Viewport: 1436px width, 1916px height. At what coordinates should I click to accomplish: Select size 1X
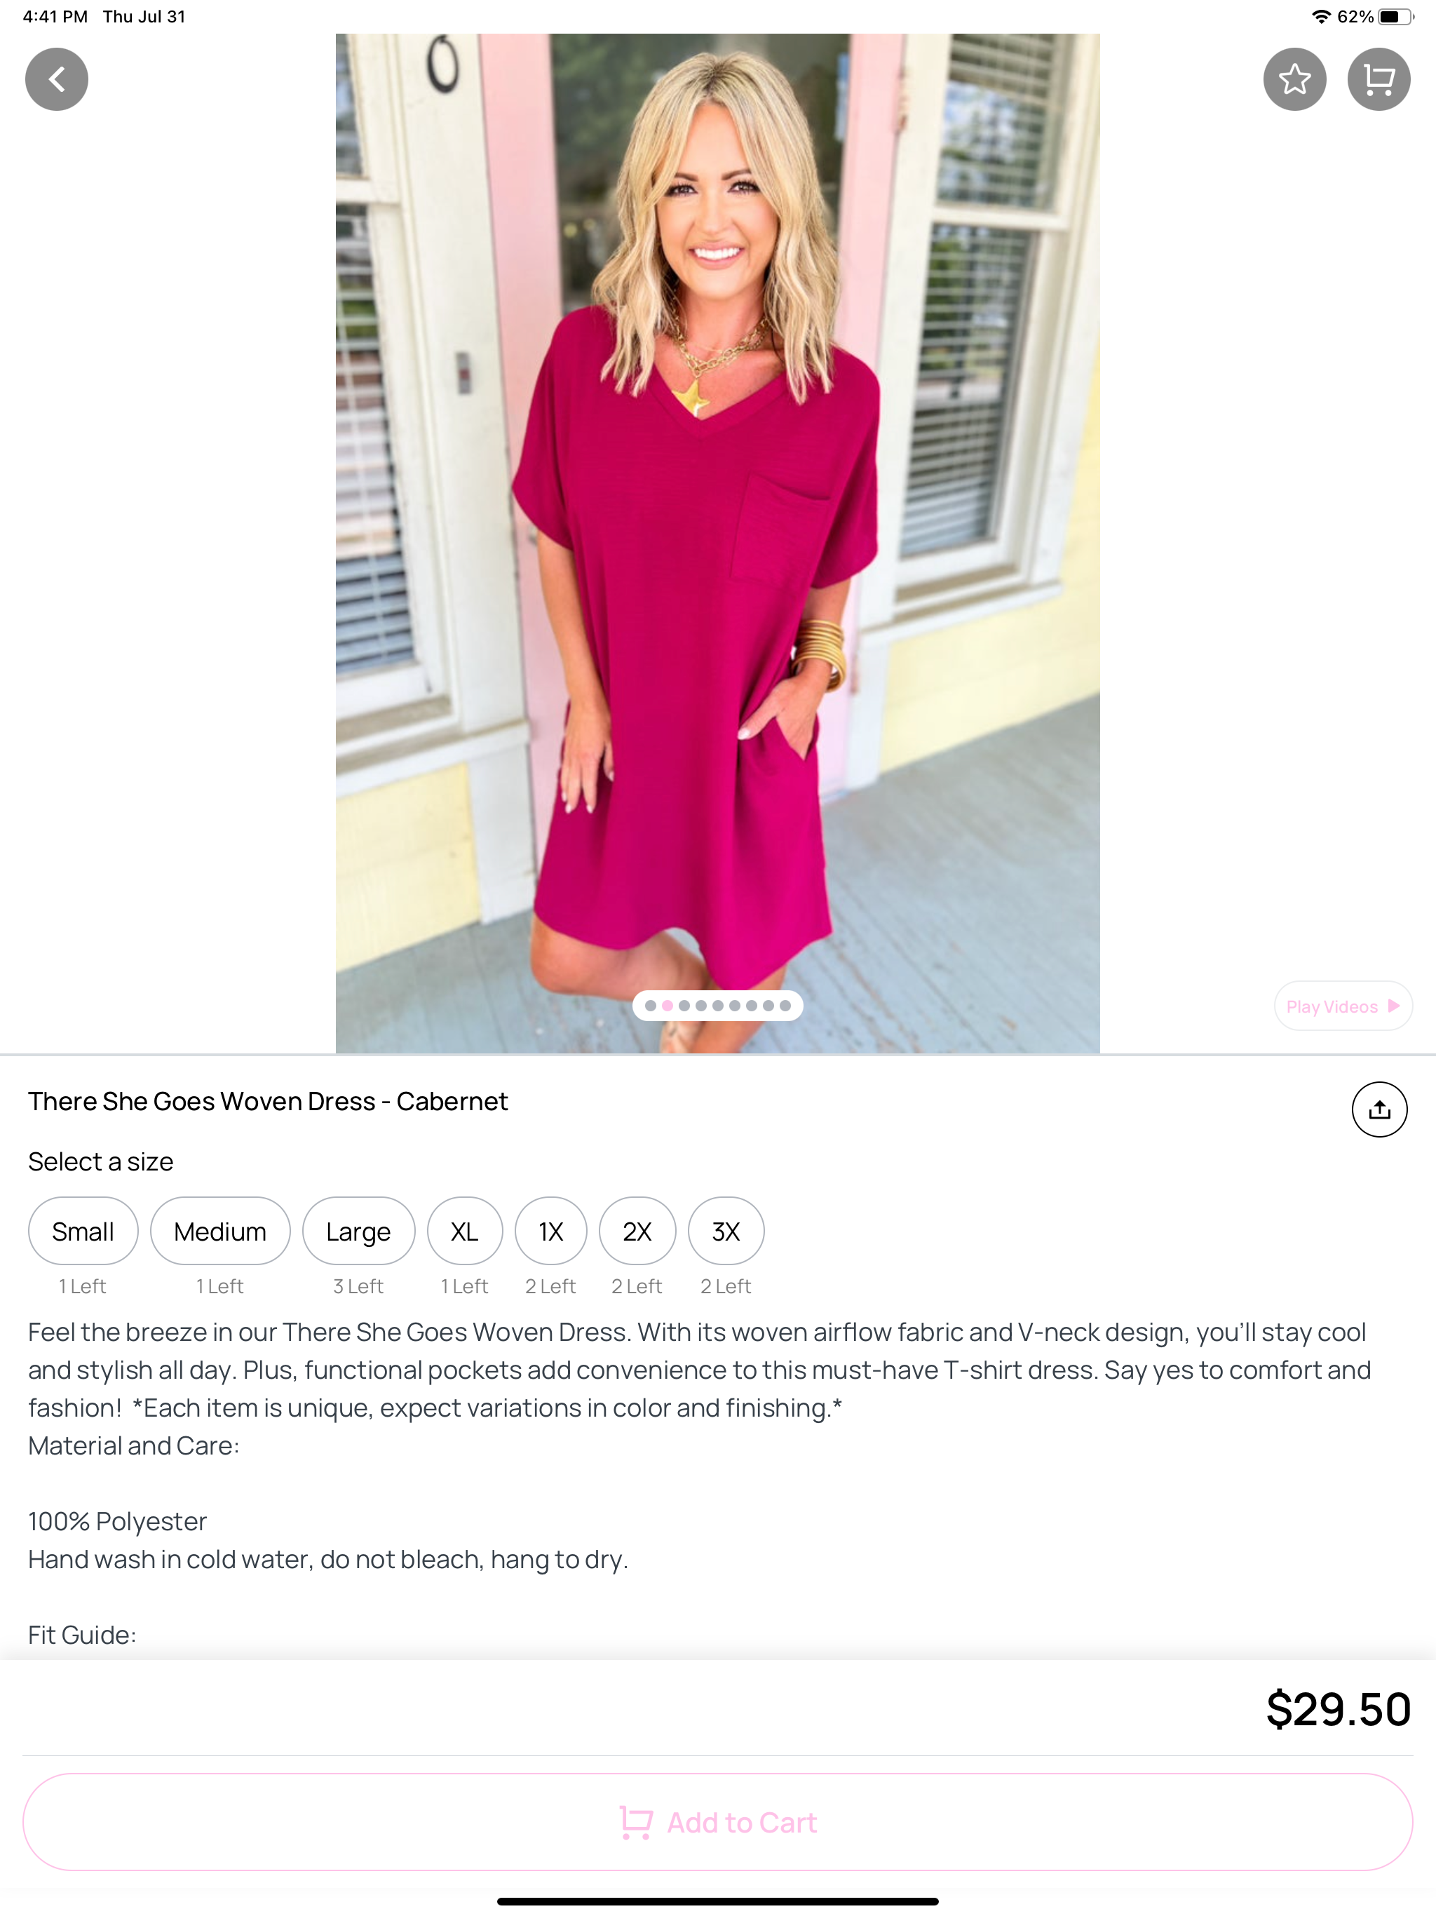551,1231
